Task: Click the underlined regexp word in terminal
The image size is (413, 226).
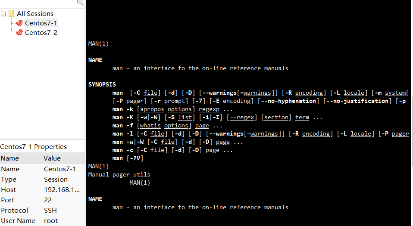Action: tap(209, 109)
